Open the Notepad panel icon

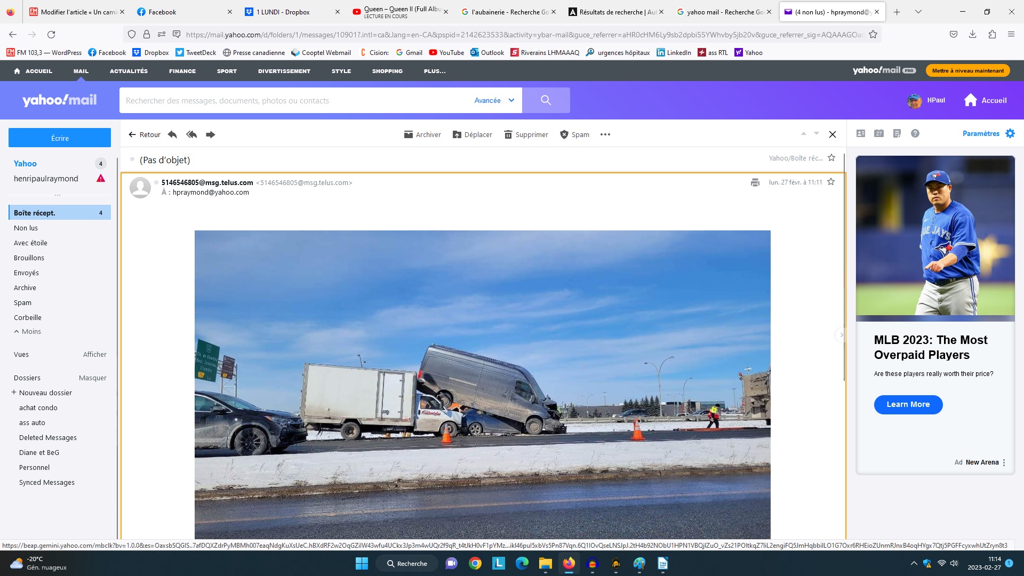pos(897,133)
